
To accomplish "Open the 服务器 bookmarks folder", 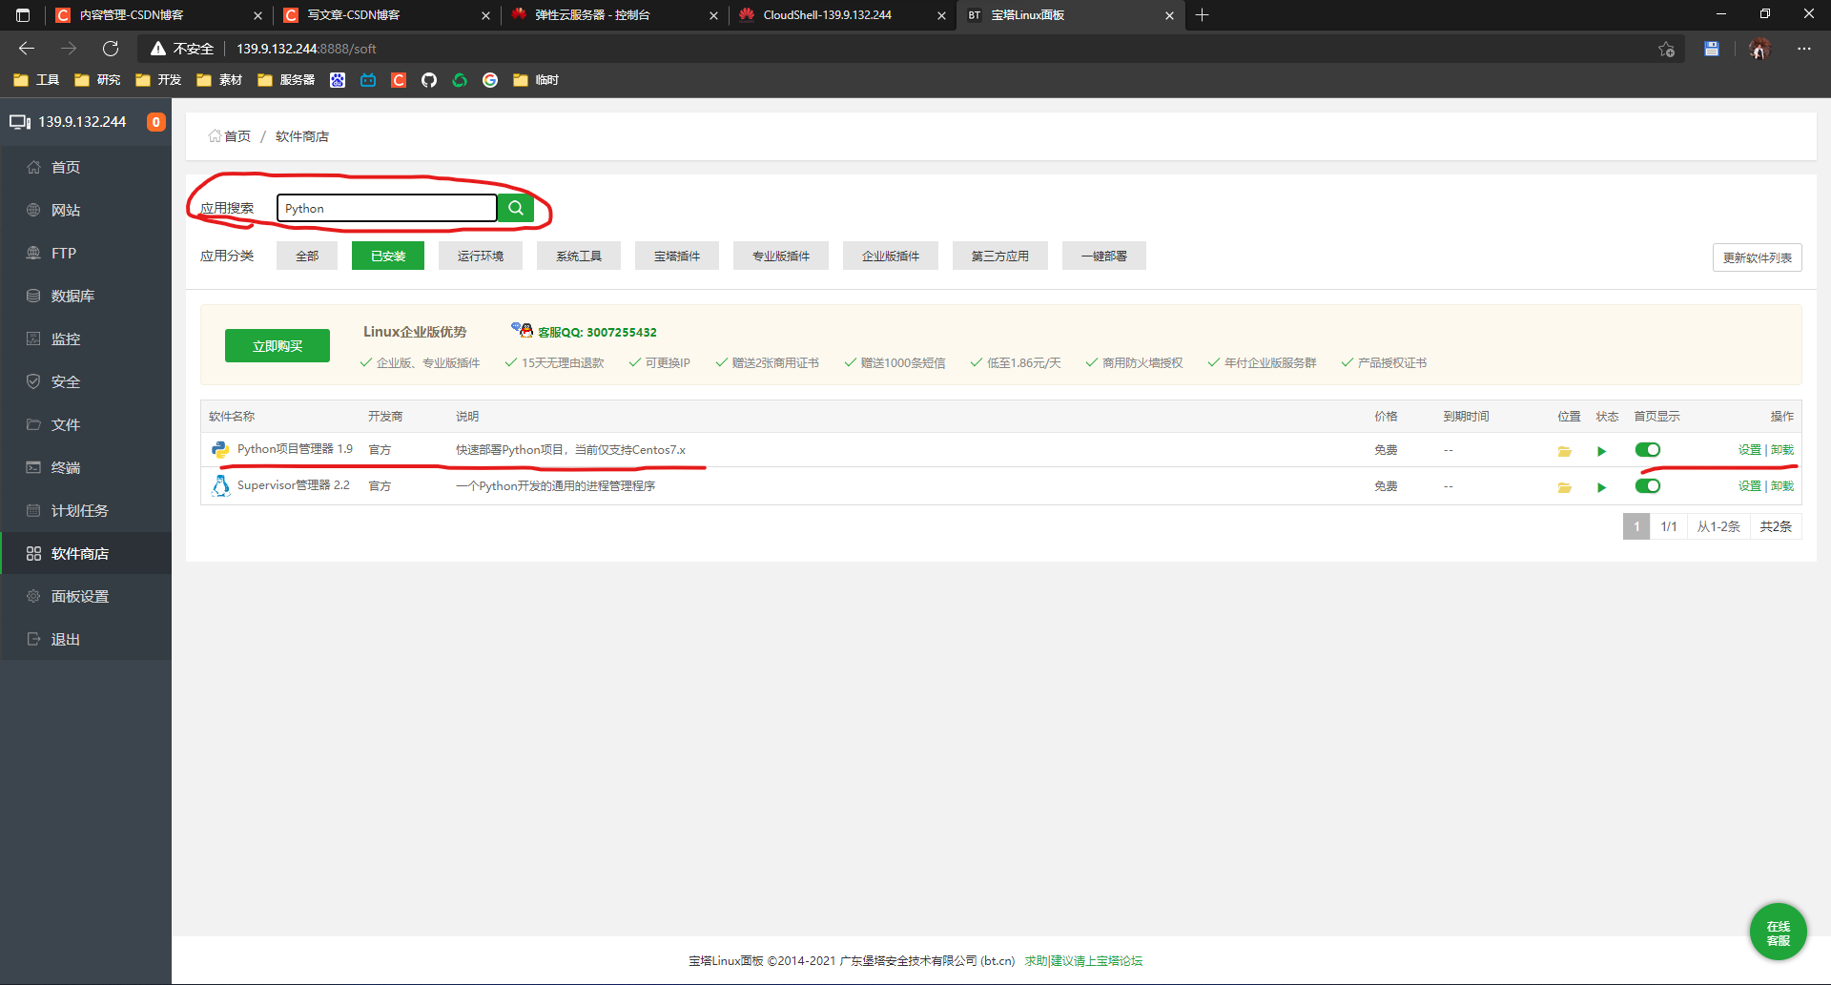I will 286,80.
